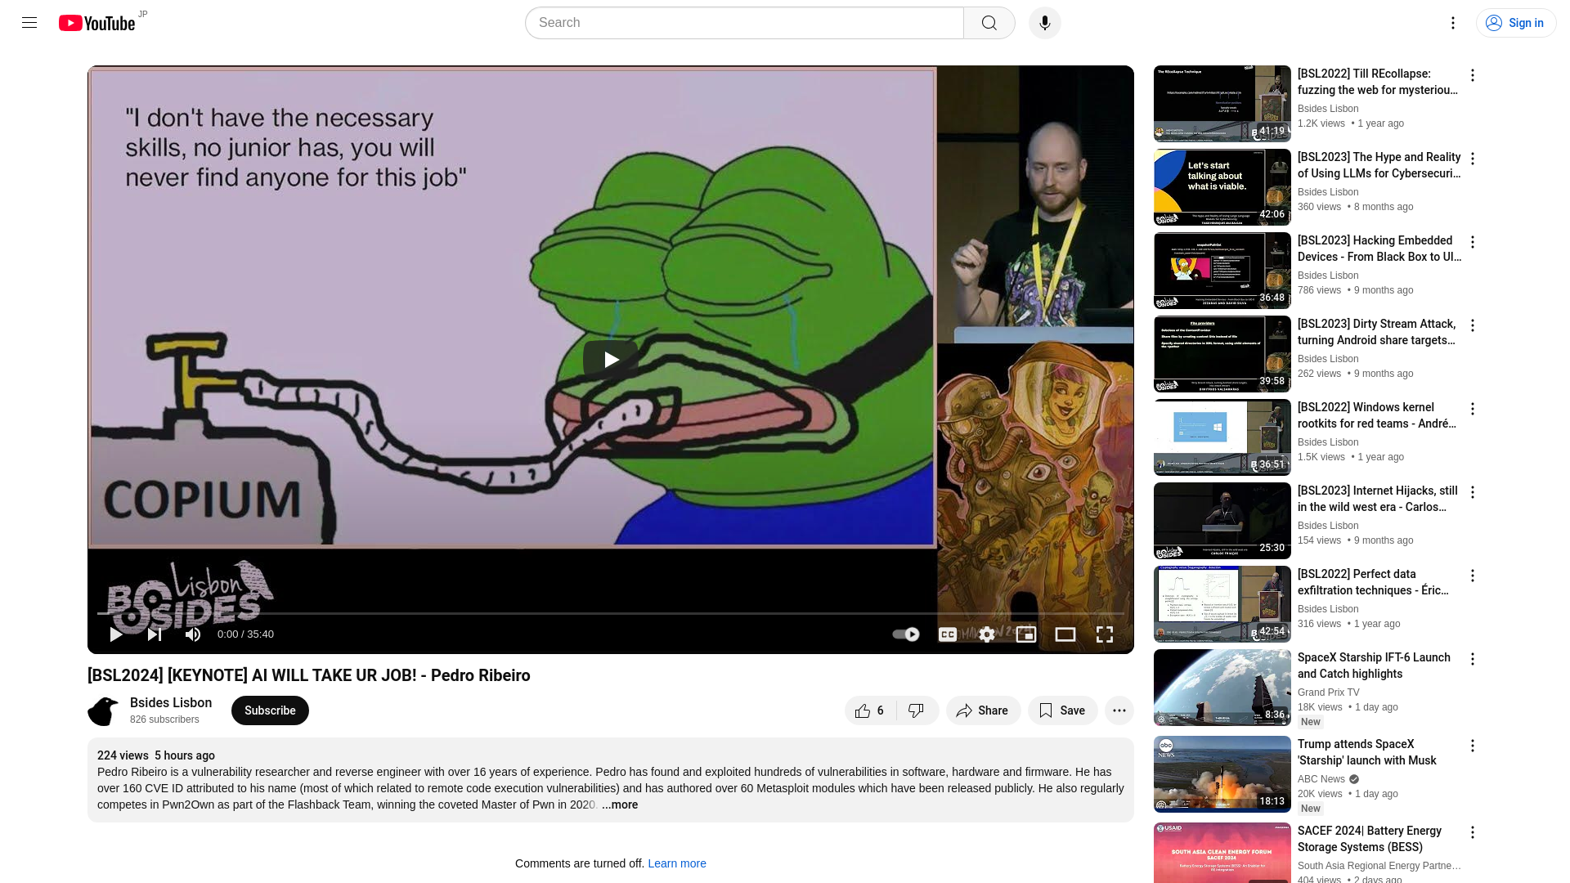Toggle mute on the video player
Screen dimensions: 1570x883
click(x=193, y=634)
